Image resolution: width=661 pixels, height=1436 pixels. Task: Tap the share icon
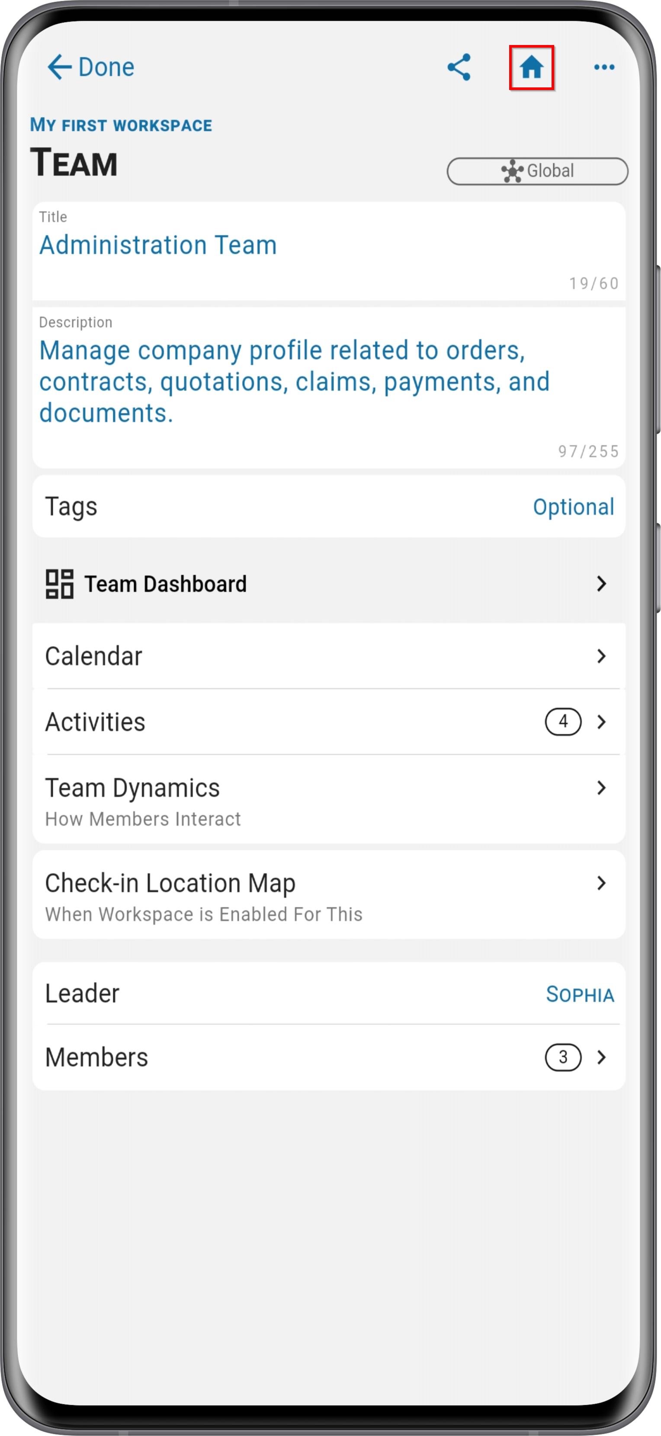[459, 67]
